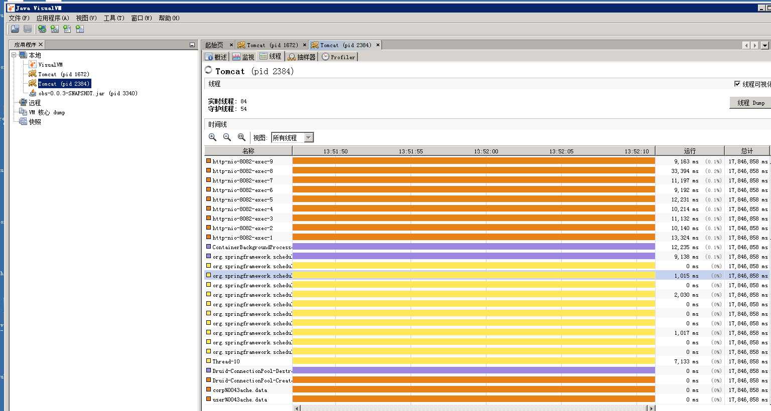Image resolution: width=771 pixels, height=411 pixels.
Task: Open the 工具(T) menu
Action: [114, 18]
